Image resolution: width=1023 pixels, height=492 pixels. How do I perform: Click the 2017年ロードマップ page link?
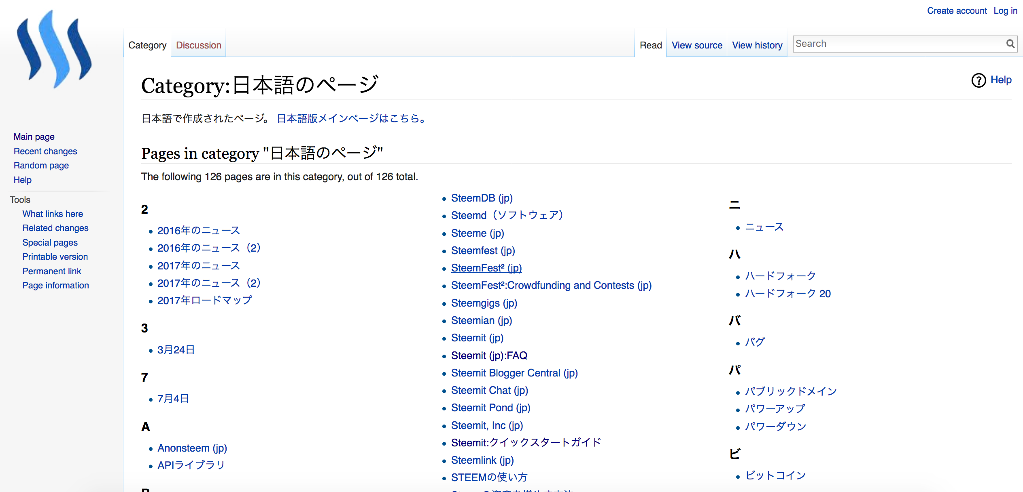tap(205, 301)
